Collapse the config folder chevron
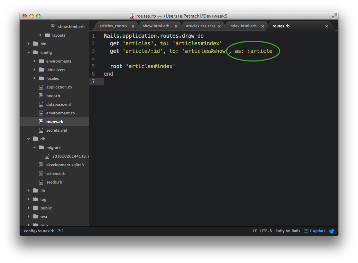The width and height of the screenshot is (358, 263). [x=29, y=53]
